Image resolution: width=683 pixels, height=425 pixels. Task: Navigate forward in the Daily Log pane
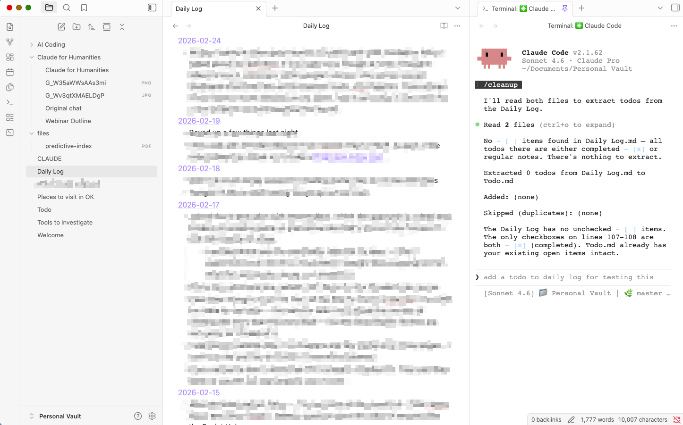coord(188,26)
